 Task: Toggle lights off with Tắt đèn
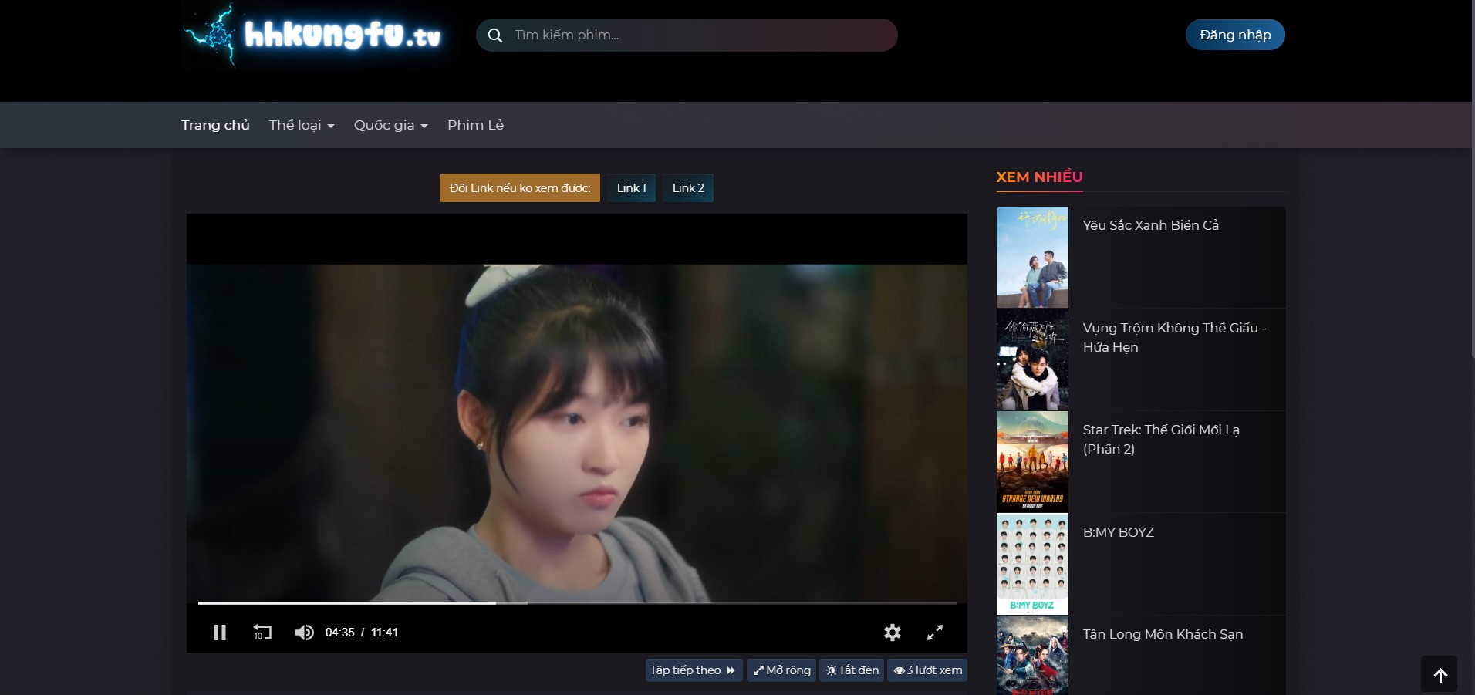click(852, 670)
